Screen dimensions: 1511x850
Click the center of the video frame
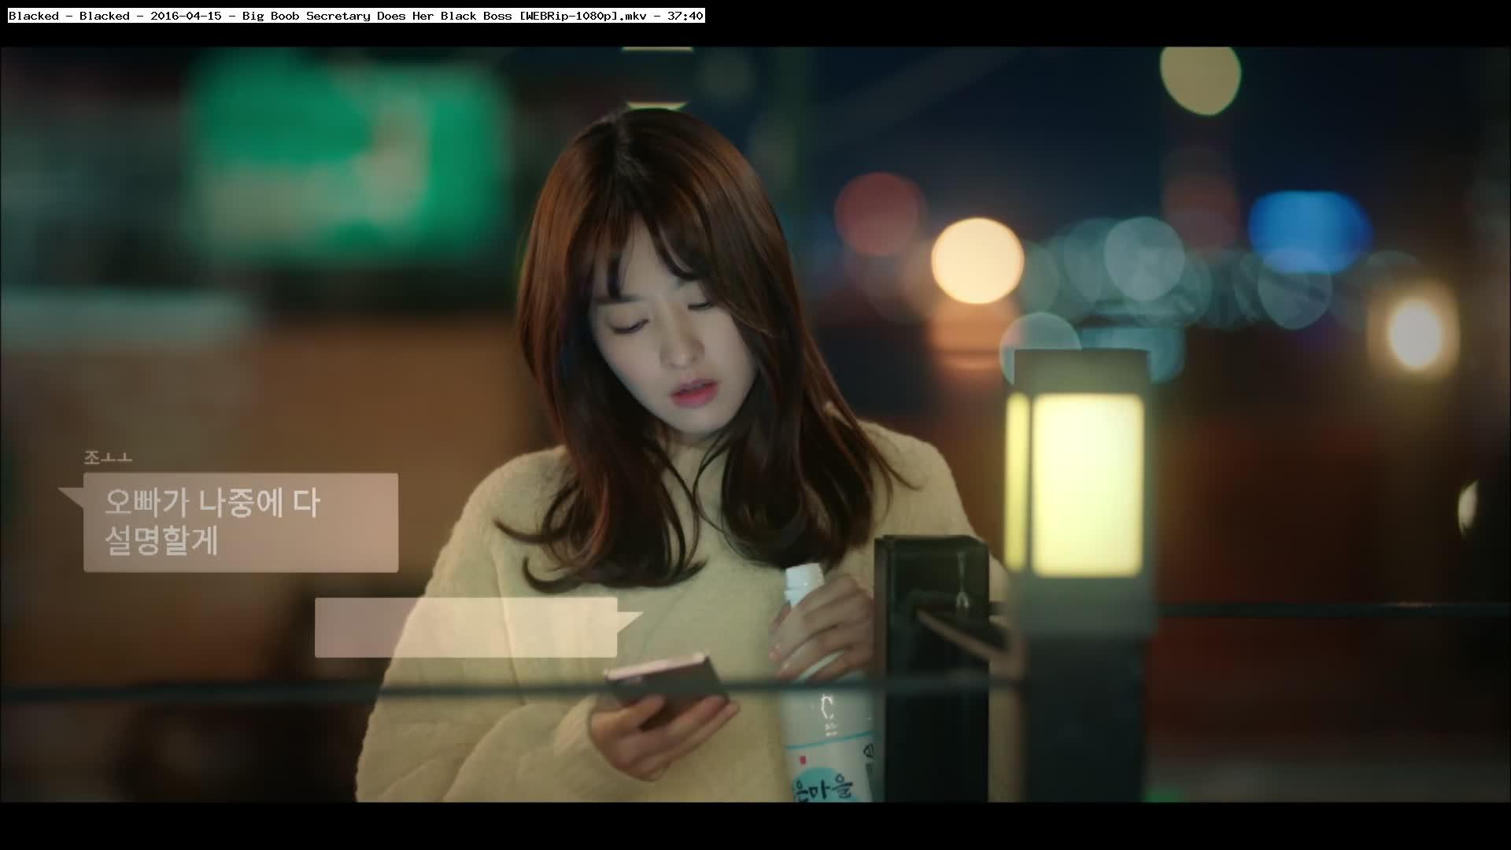(x=755, y=425)
